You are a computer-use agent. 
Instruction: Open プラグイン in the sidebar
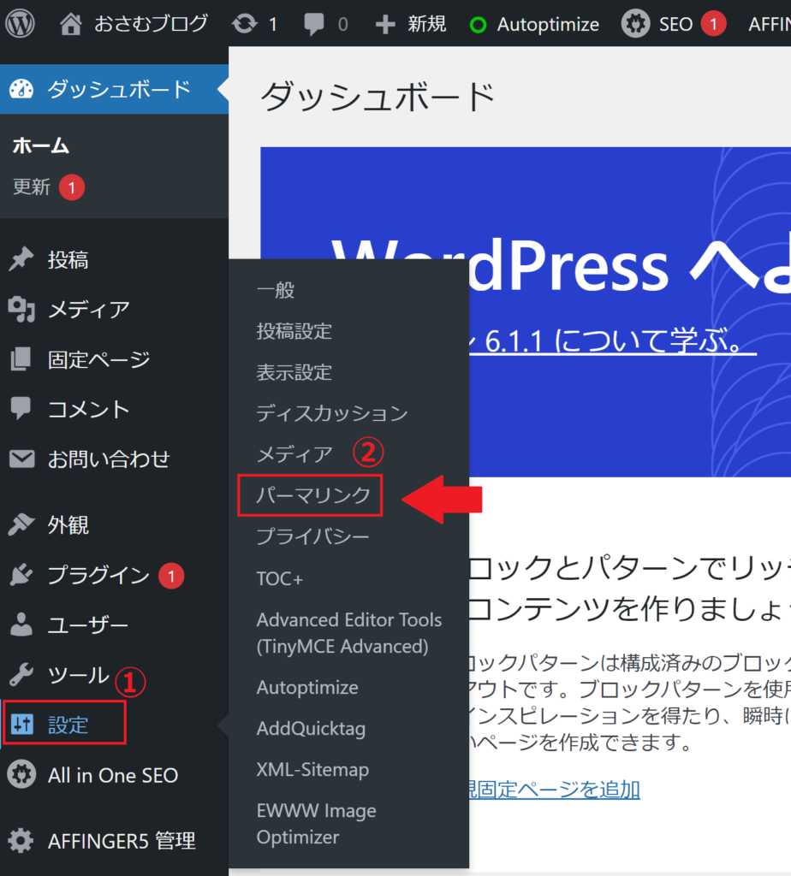(98, 575)
